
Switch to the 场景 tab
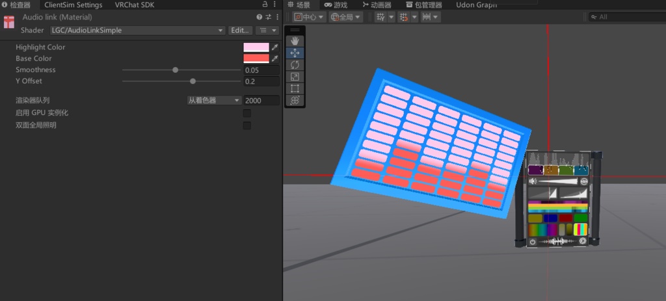coord(299,5)
